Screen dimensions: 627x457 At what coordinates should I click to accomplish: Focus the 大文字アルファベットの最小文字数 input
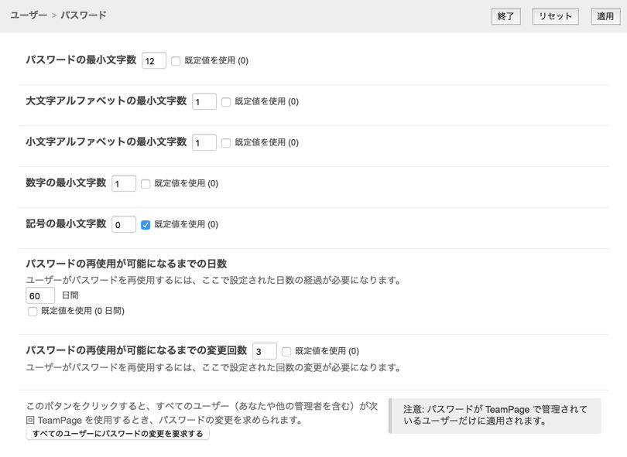pos(204,101)
